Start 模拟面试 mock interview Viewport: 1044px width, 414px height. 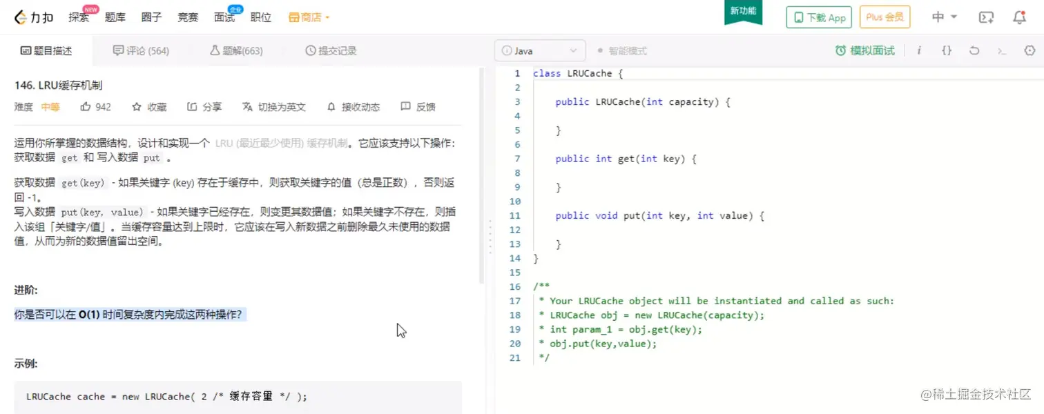864,50
